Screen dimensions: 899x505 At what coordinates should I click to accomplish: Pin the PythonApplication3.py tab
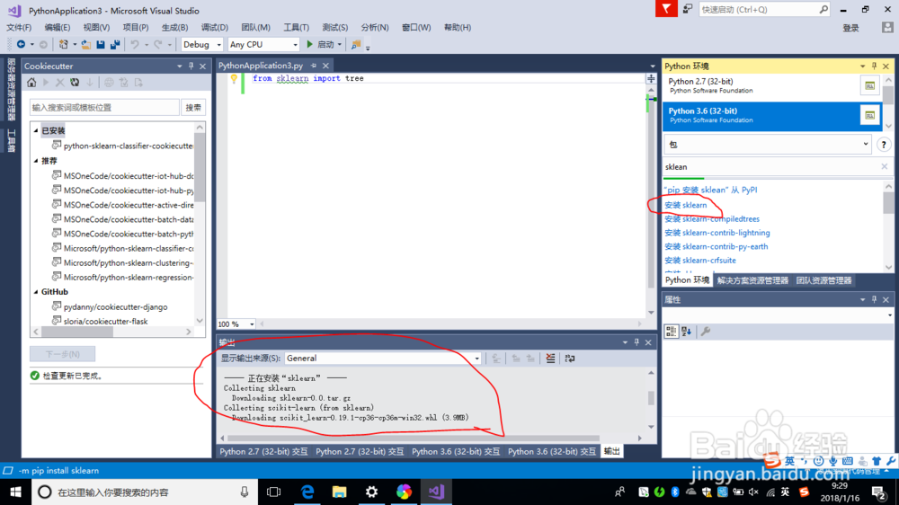tap(313, 66)
